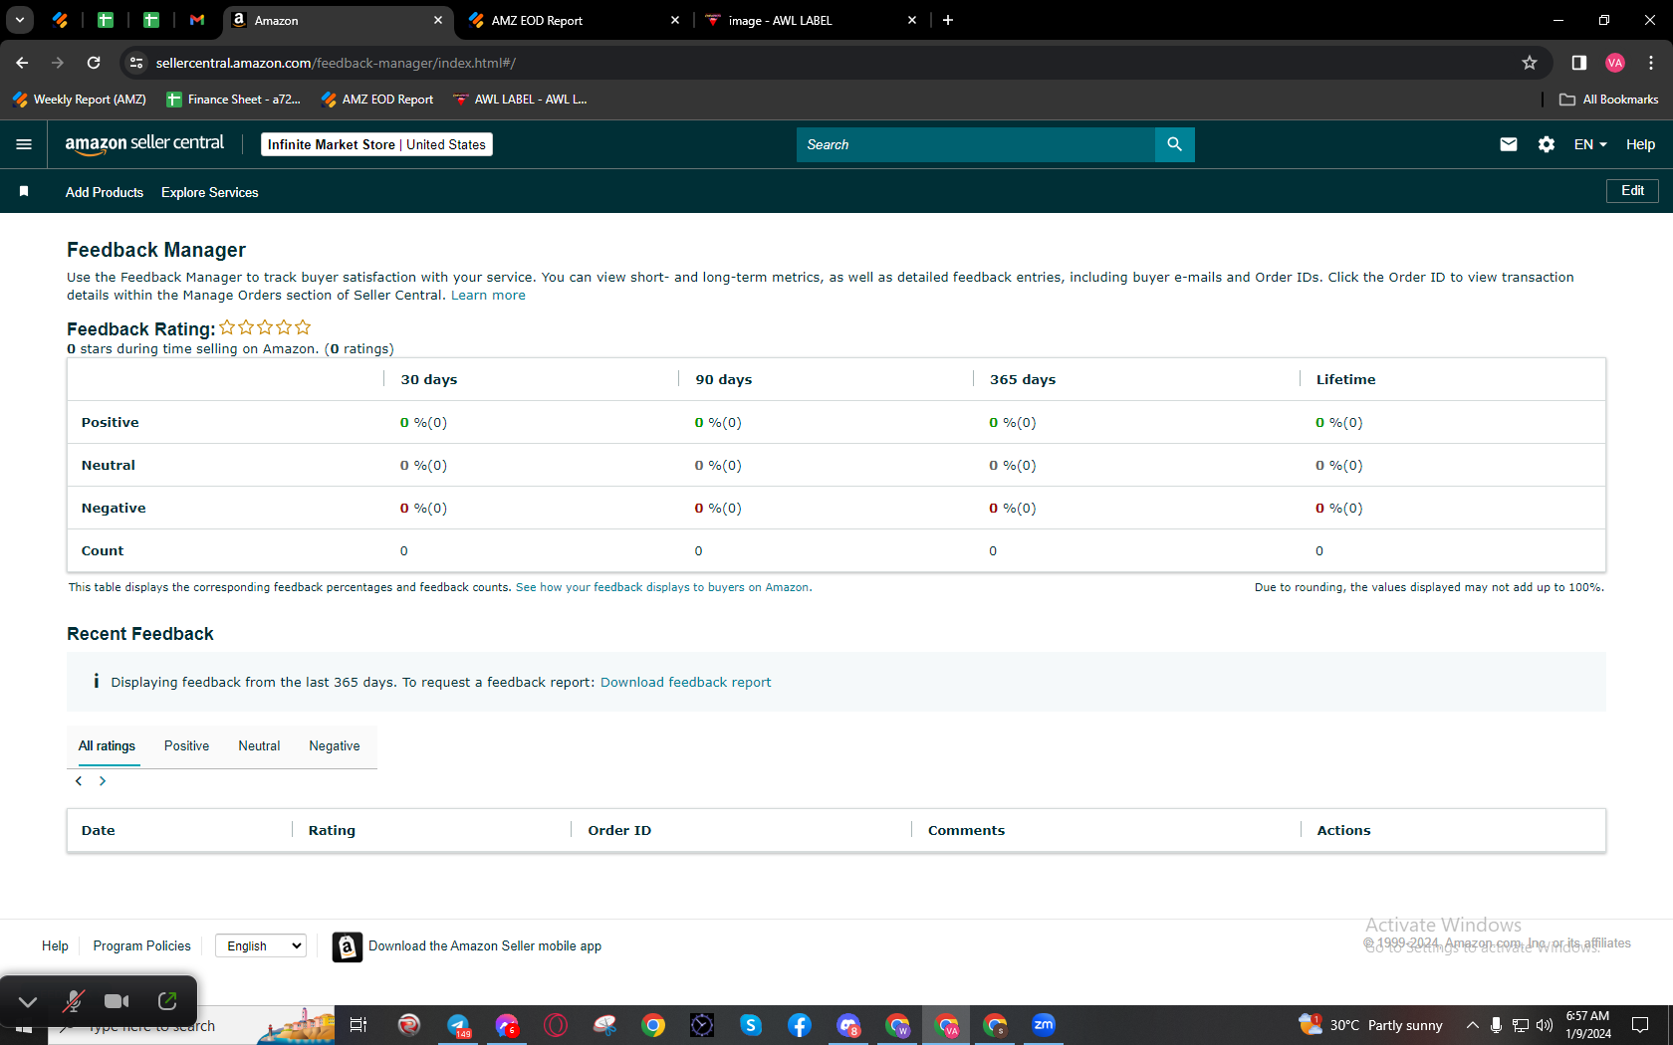
Task: Bookmark this page with the star icon
Action: [1530, 63]
